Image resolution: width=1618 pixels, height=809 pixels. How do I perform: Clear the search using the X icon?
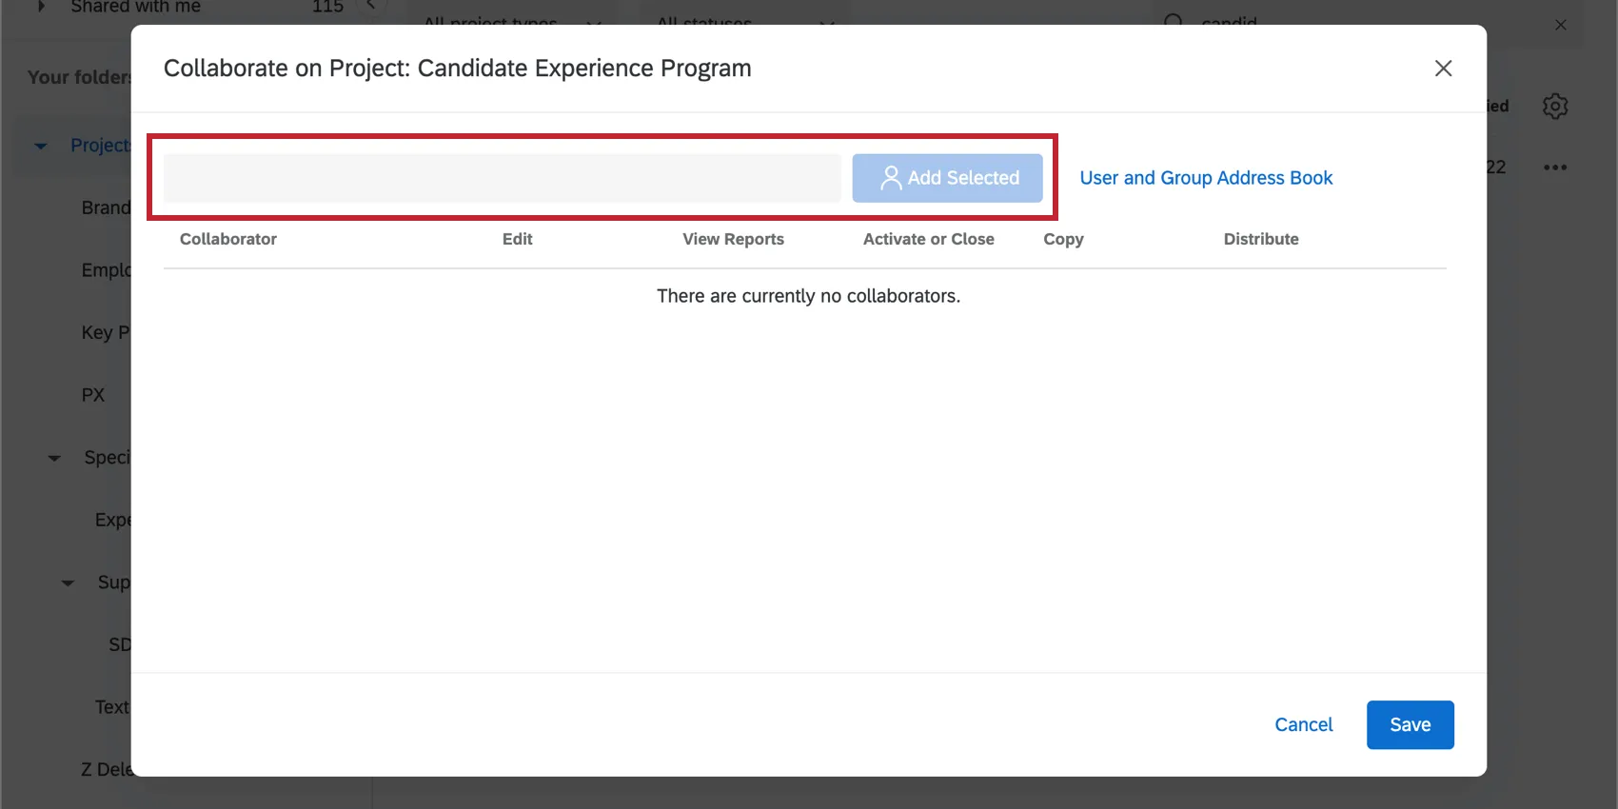tap(1561, 25)
